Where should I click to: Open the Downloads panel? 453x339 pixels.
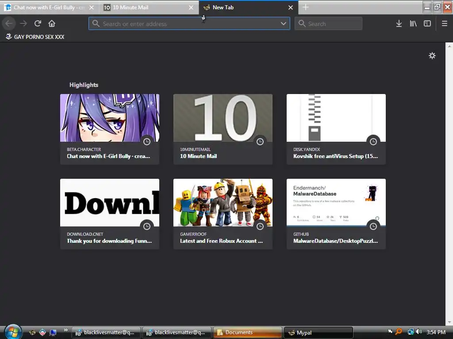point(399,23)
